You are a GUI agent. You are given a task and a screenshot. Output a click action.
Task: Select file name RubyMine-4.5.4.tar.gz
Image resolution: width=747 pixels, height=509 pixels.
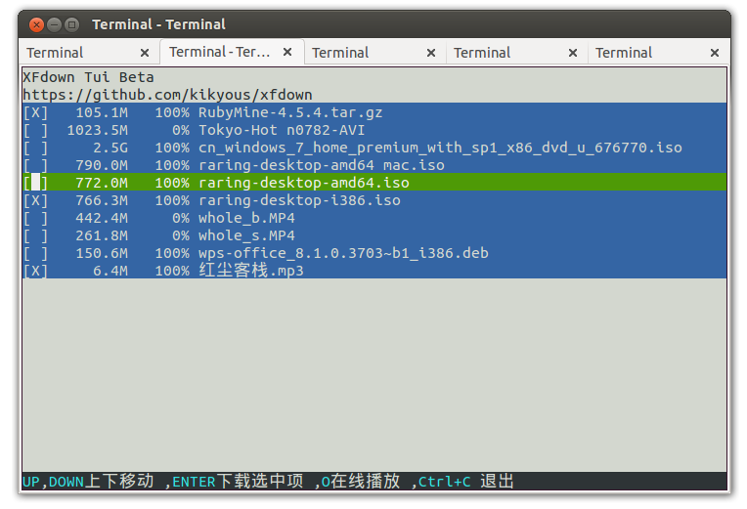click(x=290, y=113)
